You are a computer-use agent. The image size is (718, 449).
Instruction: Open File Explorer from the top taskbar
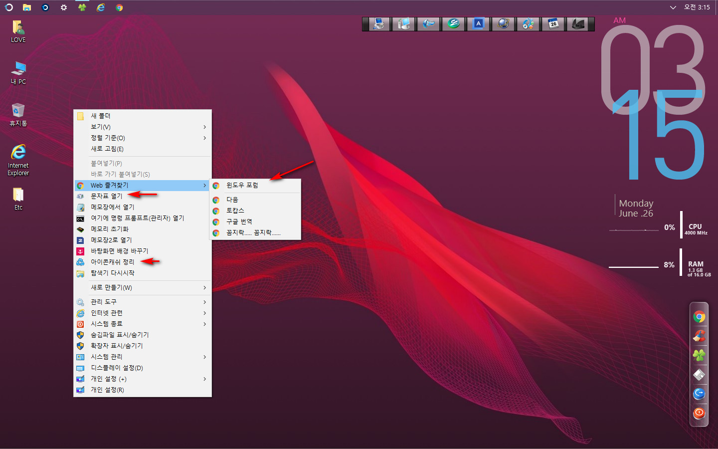(27, 7)
